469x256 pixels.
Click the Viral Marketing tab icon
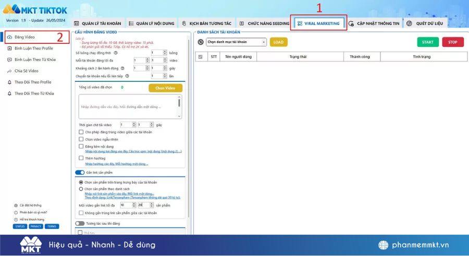click(300, 23)
